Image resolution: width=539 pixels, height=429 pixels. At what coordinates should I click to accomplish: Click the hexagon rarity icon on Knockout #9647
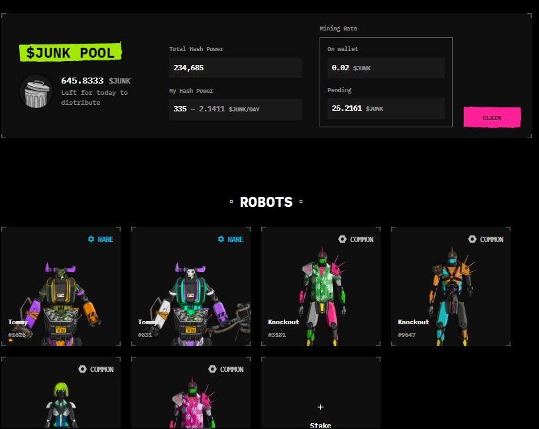[x=472, y=239]
